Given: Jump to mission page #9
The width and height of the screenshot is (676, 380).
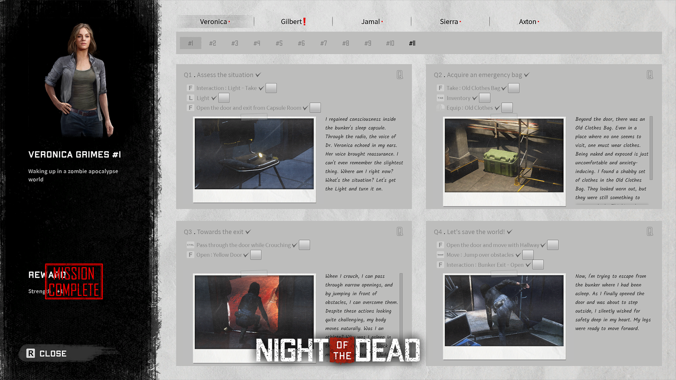Looking at the screenshot, I should tap(368, 43).
